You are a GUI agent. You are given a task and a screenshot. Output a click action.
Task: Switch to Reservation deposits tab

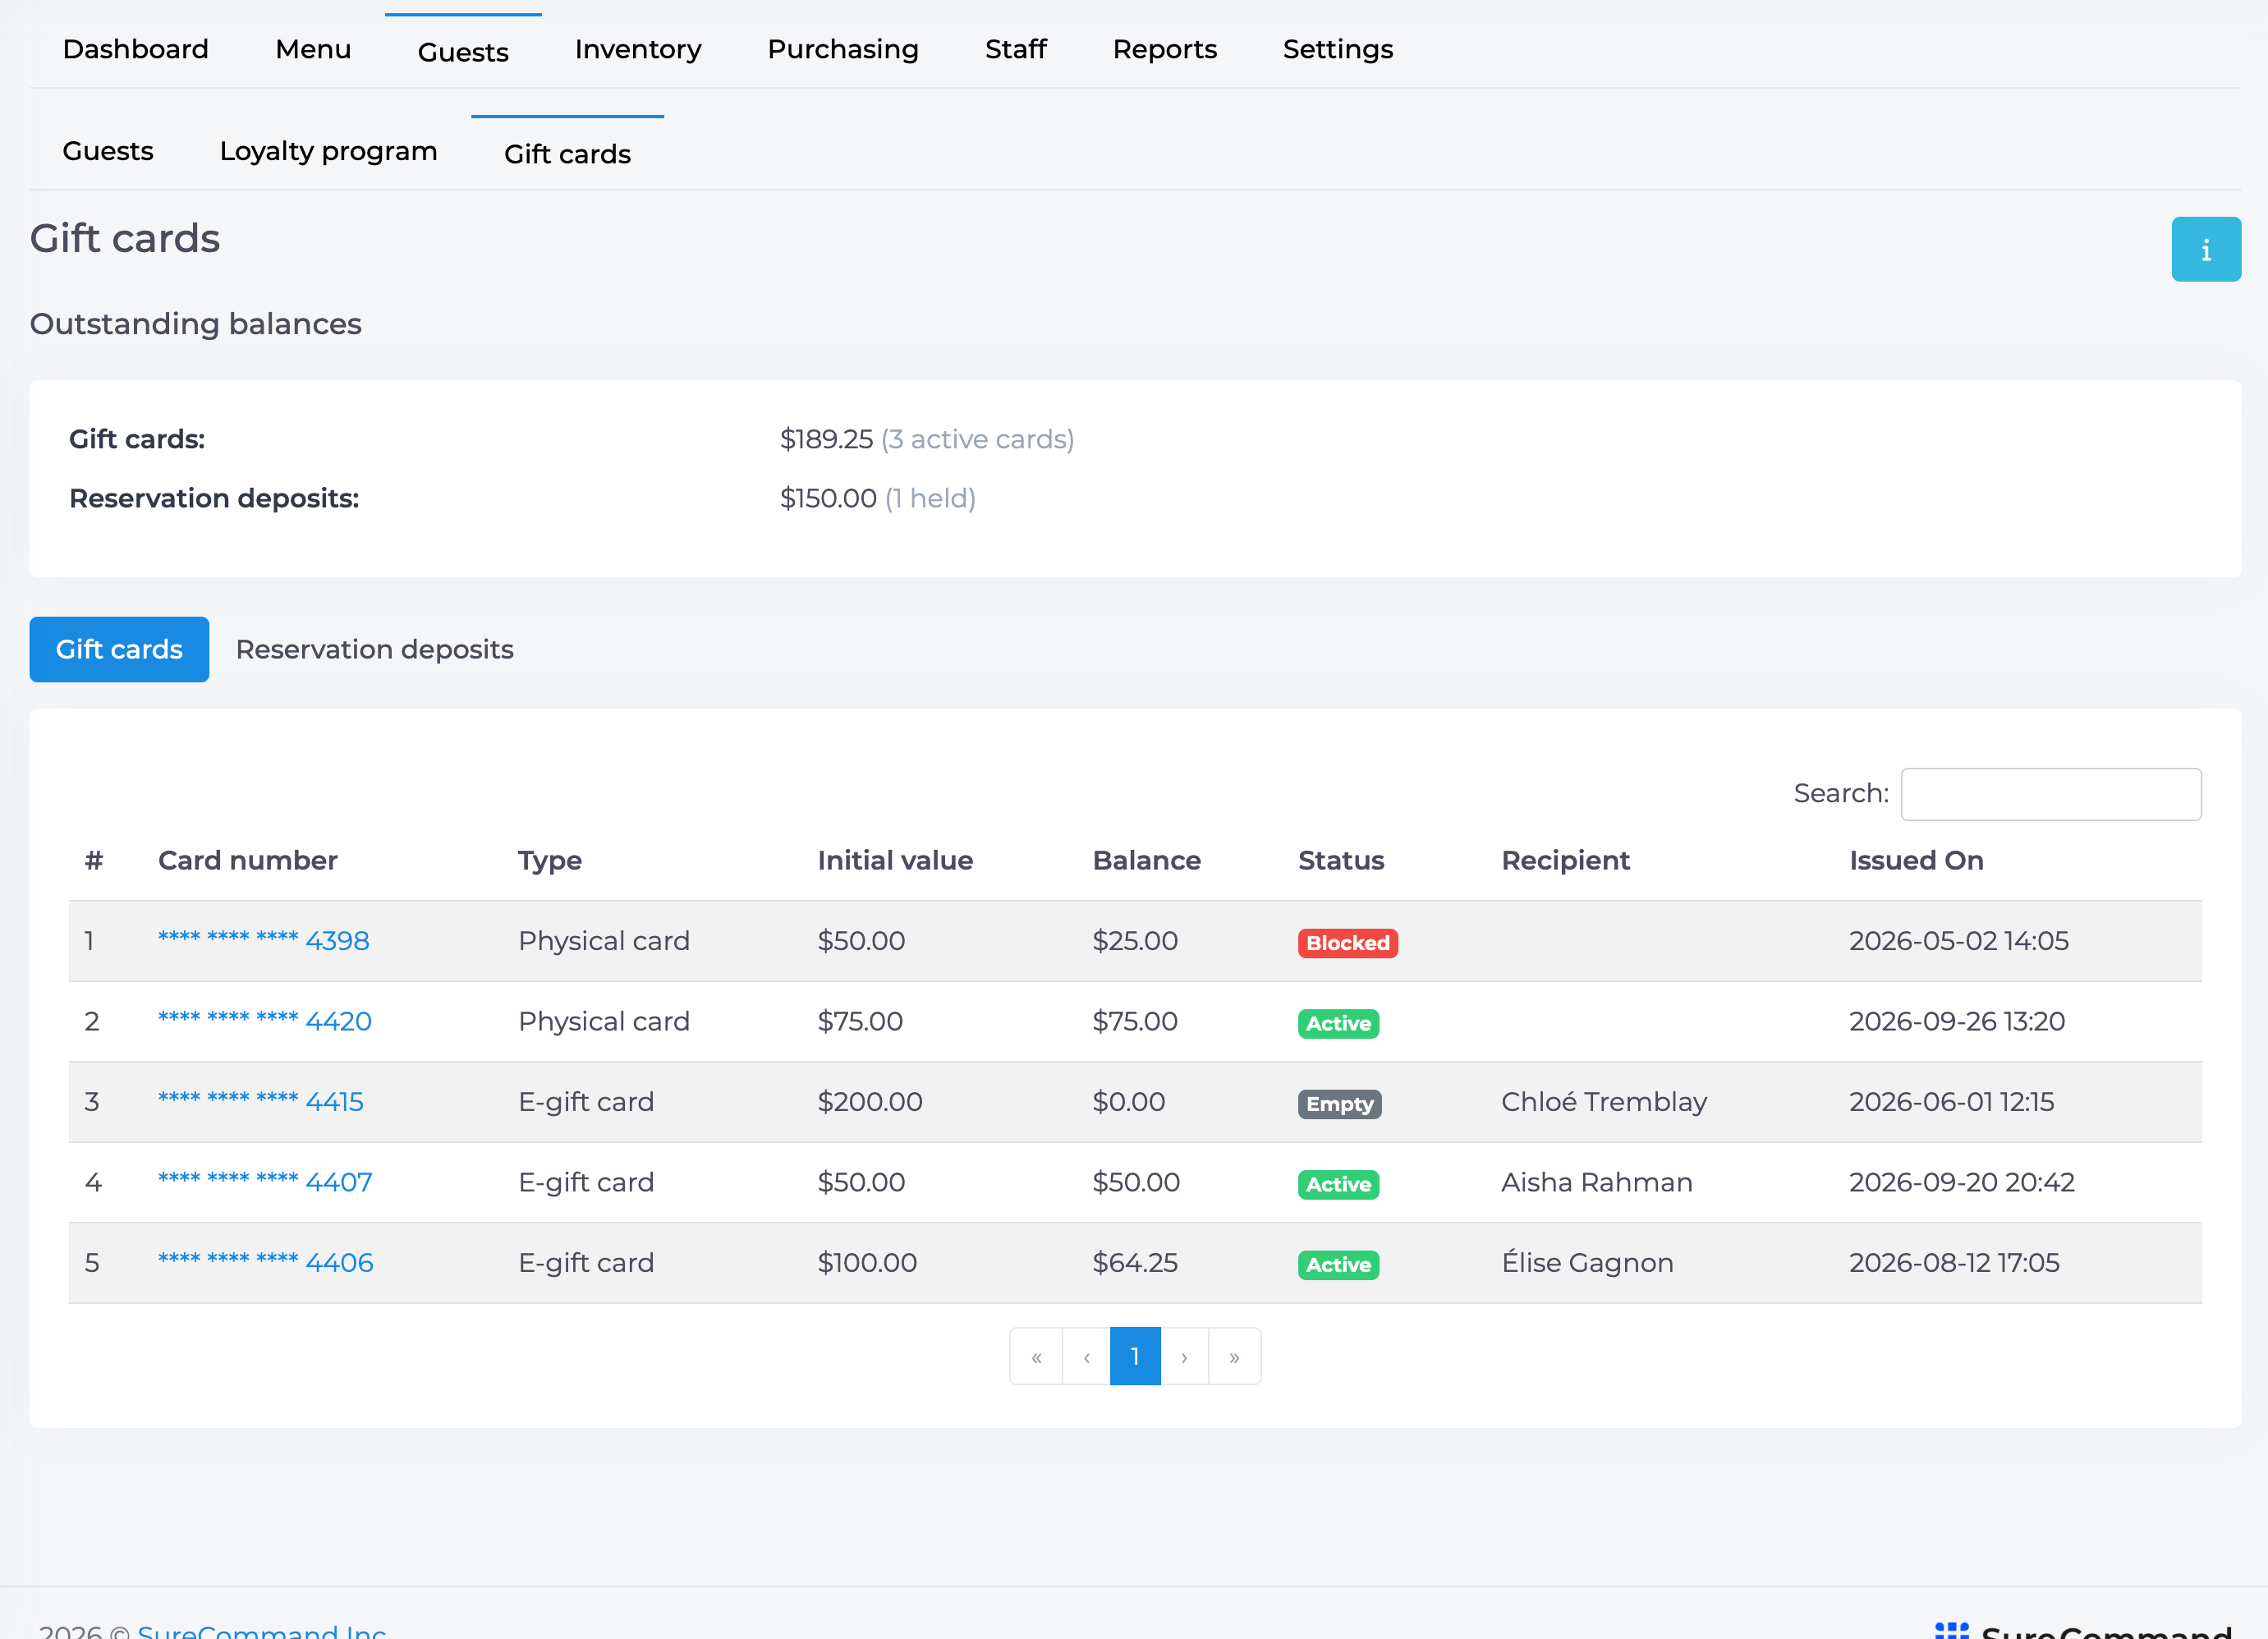pos(374,649)
